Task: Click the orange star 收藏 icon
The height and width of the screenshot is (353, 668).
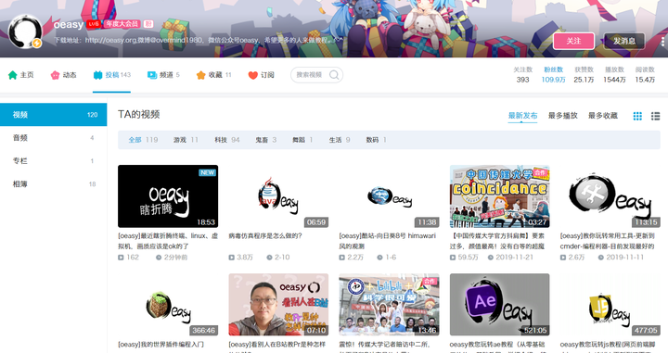Action: 200,75
